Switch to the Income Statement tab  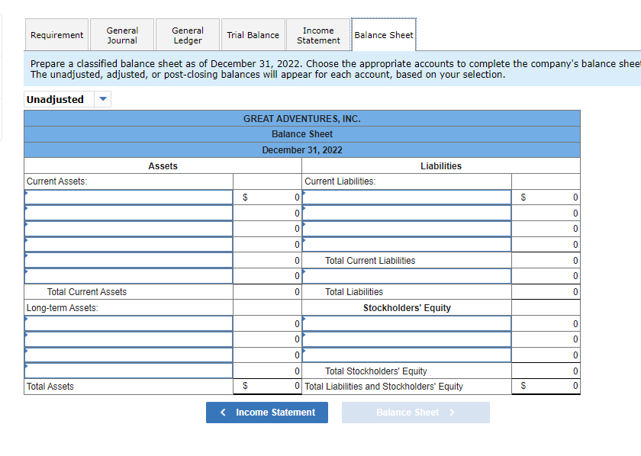[x=317, y=34]
